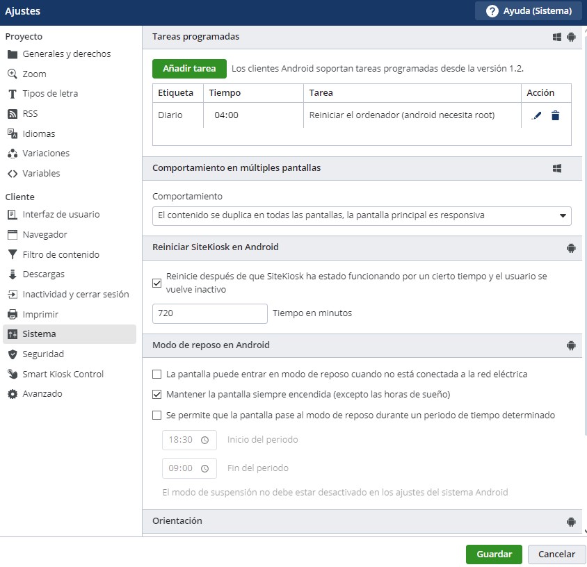This screenshot has width=587, height=567.
Task: Uncheck Mantener la pantalla siempre encendida
Action: tap(157, 395)
